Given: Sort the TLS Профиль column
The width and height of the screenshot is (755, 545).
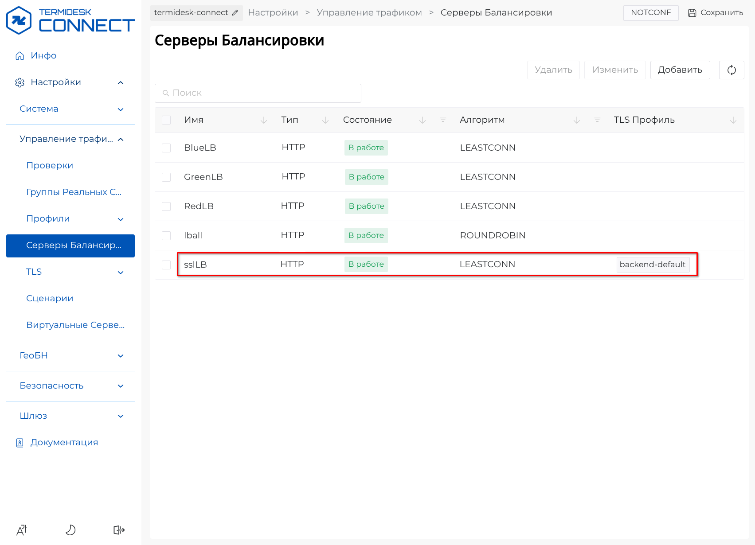Looking at the screenshot, I should pos(733,120).
